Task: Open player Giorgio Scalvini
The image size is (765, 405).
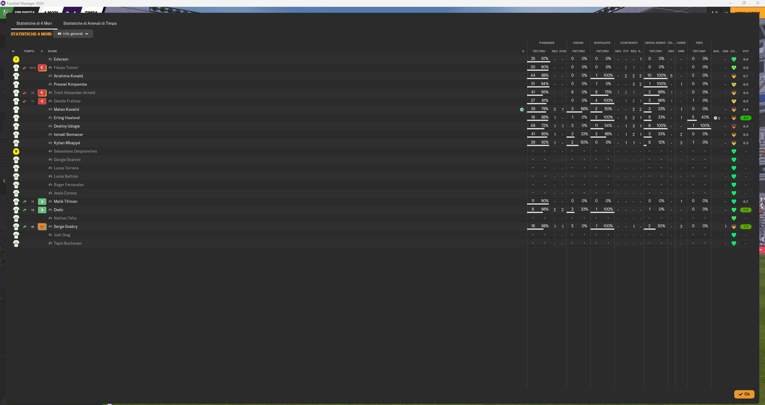Action: click(x=67, y=159)
